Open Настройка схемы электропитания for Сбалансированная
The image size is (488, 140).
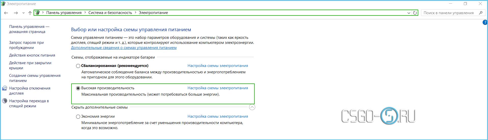[x=218, y=66]
